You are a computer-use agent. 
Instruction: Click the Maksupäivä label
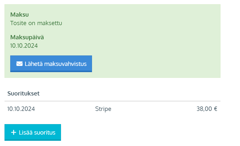pyautogui.click(x=27, y=37)
